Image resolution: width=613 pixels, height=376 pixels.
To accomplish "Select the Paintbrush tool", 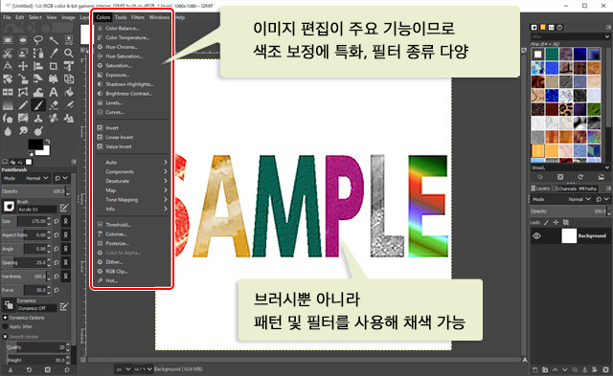I will coord(38,105).
